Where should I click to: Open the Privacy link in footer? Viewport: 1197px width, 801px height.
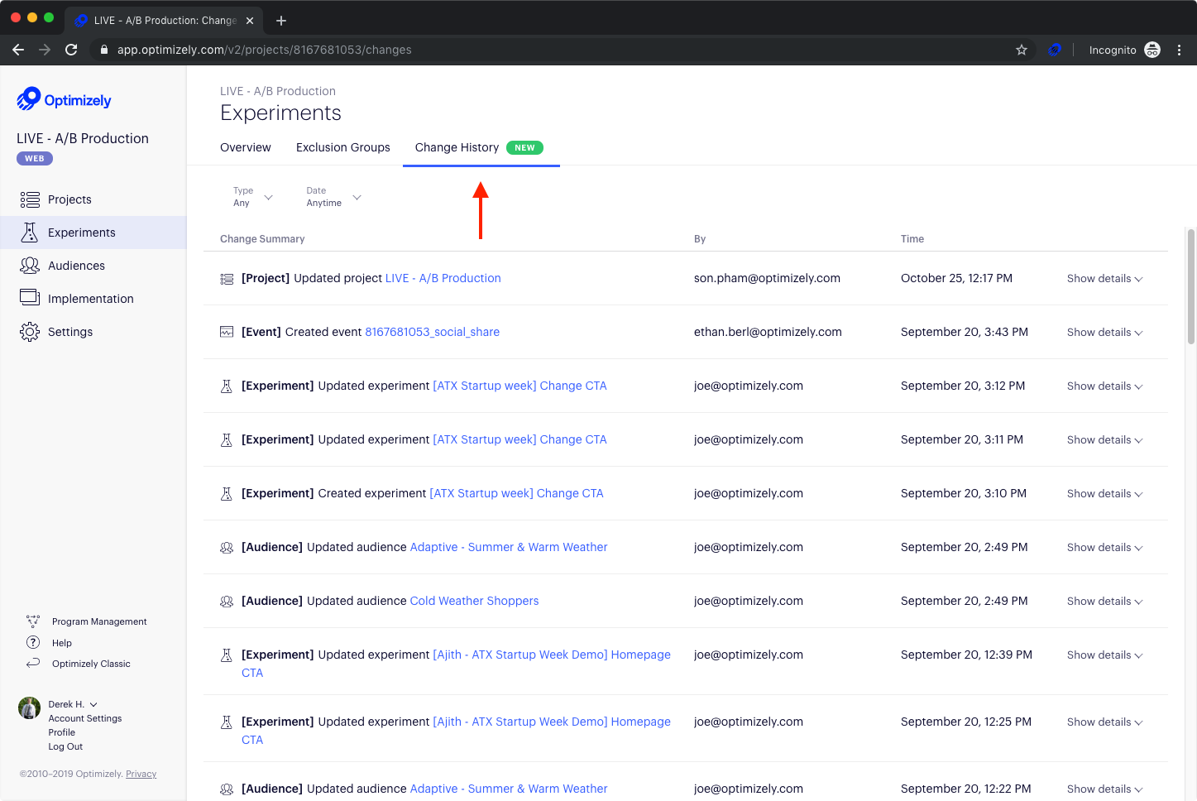point(141,774)
